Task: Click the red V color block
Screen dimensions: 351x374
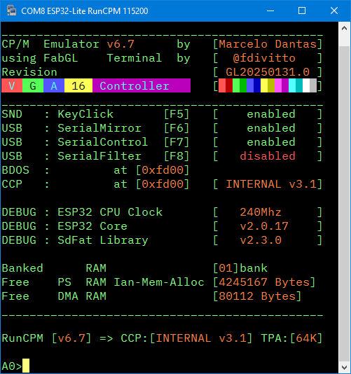Action: (x=12, y=85)
